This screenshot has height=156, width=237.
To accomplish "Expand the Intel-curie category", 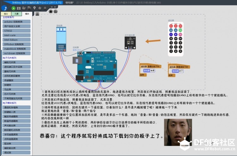I will [x=16, y=35].
